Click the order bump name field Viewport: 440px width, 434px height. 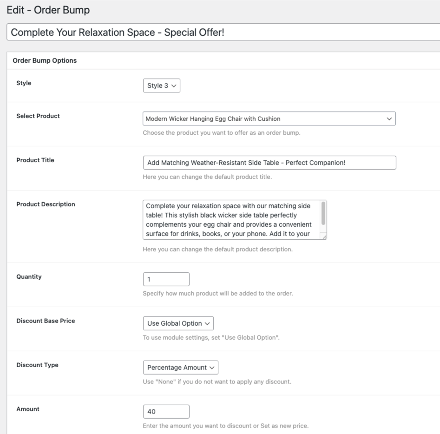(223, 33)
